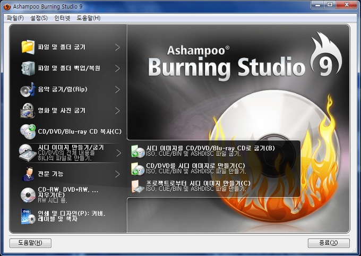This screenshot has width=361, height=256.
Task: Maximize the Ashampoo Burning Studio window
Action: click(x=330, y=5)
